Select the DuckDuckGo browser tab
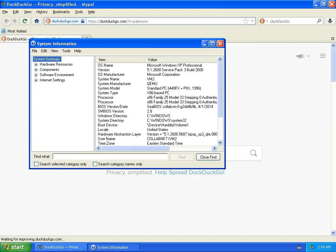Viewport: 336px width, 252px height. tap(41, 39)
